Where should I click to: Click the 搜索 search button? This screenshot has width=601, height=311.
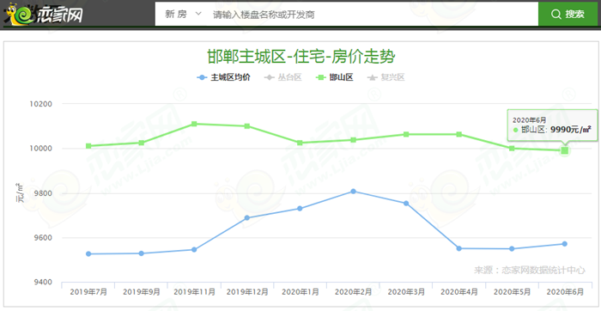[568, 15]
